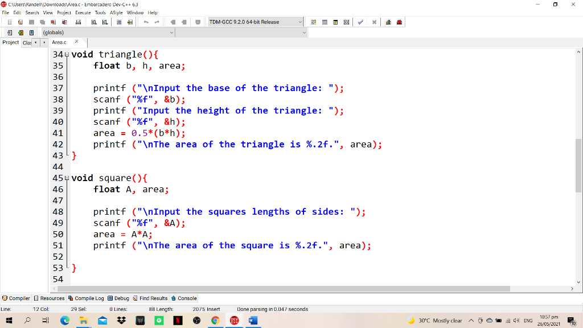
Task: Run the compiled program
Action: click(x=325, y=22)
